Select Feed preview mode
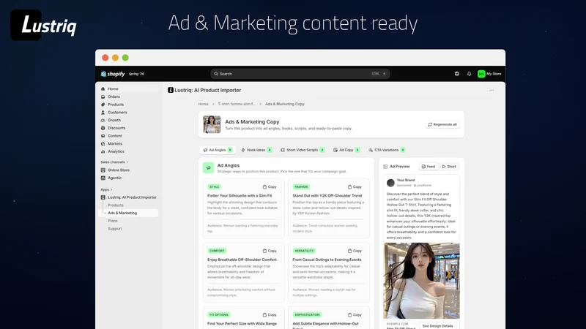Image resolution: width=586 pixels, height=329 pixels. click(429, 167)
